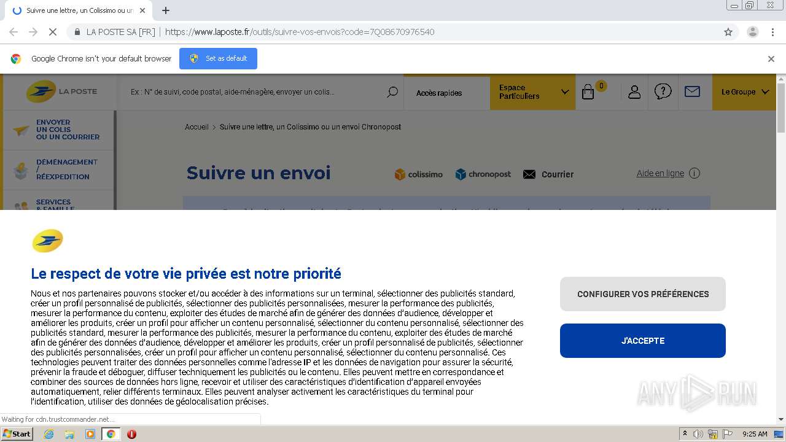Open Services & Famille sidebar item

pos(59,200)
